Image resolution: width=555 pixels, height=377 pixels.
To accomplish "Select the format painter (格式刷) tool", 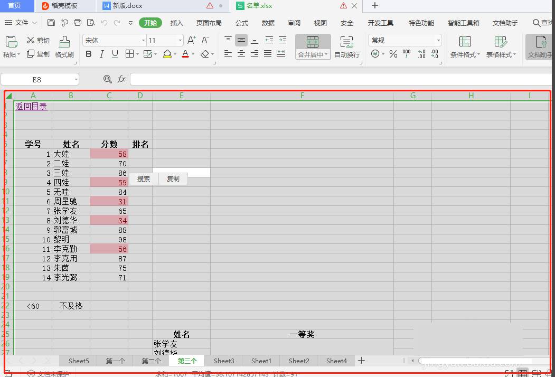I will coord(64,46).
